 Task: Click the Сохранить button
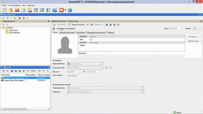click(60, 25)
